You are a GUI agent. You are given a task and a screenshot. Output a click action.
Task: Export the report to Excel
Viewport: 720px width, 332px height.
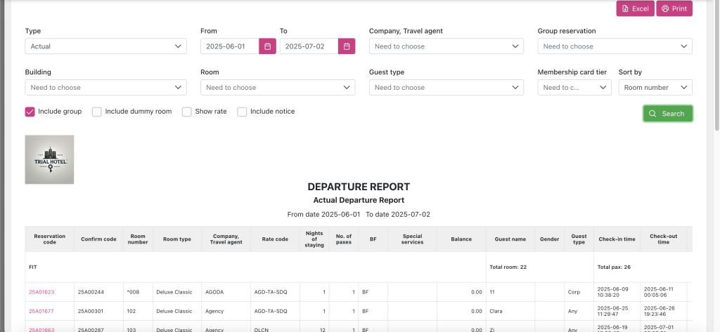tap(634, 8)
